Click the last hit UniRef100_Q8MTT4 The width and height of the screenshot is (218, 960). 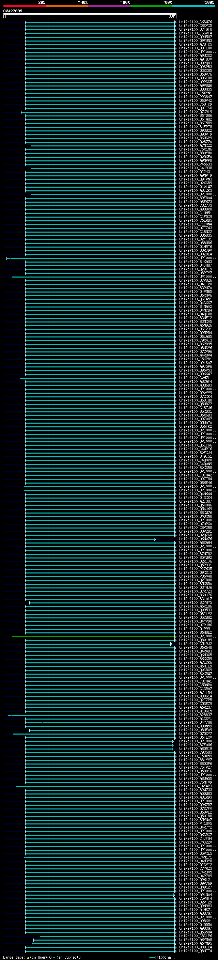pyautogui.click(x=196, y=951)
